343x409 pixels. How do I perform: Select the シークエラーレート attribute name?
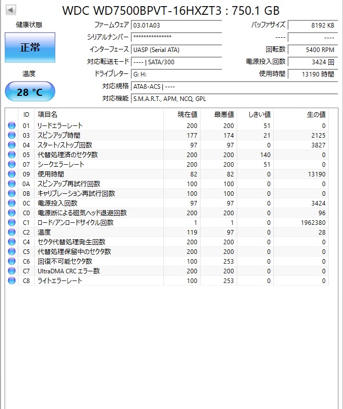tap(61, 164)
